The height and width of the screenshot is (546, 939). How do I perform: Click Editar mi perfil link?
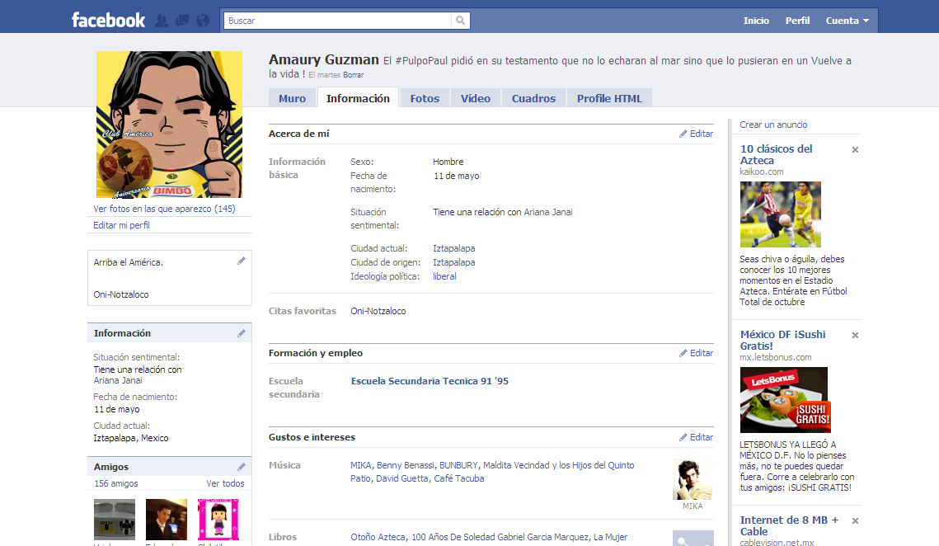coord(121,225)
